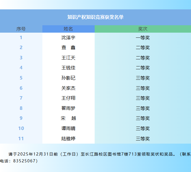Select the name 沈泽宇 in the table
This screenshot has height=172, width=191.
pyautogui.click(x=68, y=37)
